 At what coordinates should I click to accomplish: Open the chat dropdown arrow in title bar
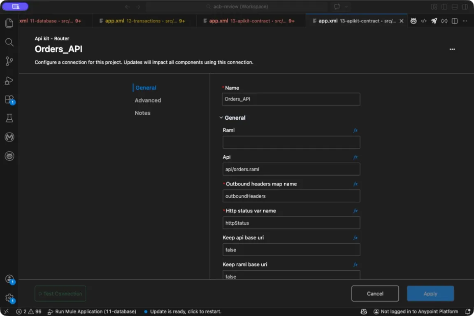coord(346,7)
